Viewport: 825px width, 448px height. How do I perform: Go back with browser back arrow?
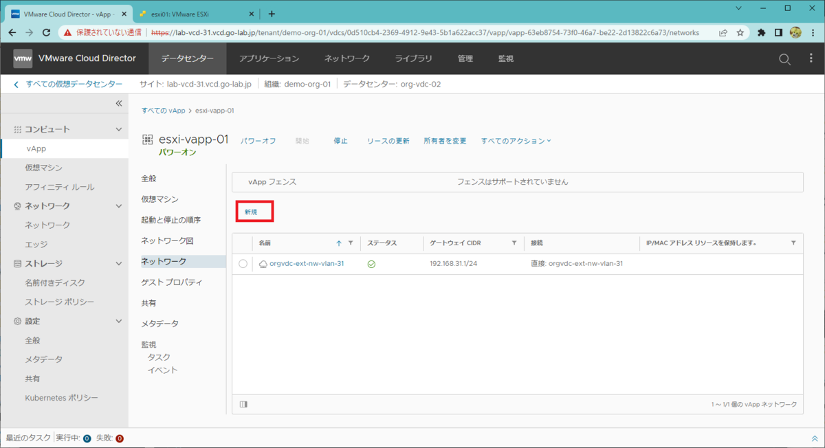[x=13, y=32]
